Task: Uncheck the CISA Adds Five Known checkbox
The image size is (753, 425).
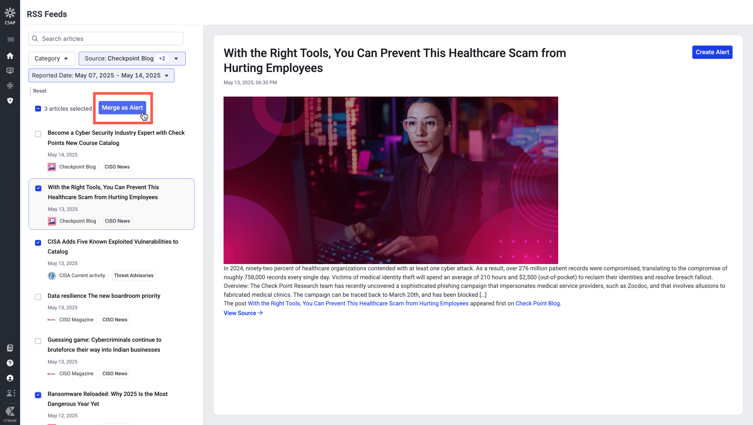Action: coord(38,243)
